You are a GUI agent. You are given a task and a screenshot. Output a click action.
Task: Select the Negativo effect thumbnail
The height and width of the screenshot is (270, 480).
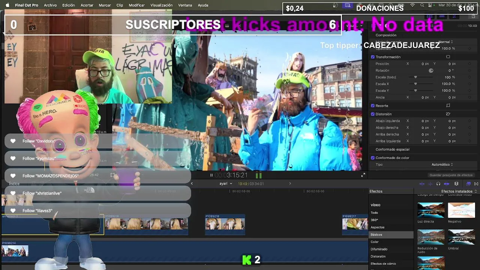pyautogui.click(x=461, y=210)
